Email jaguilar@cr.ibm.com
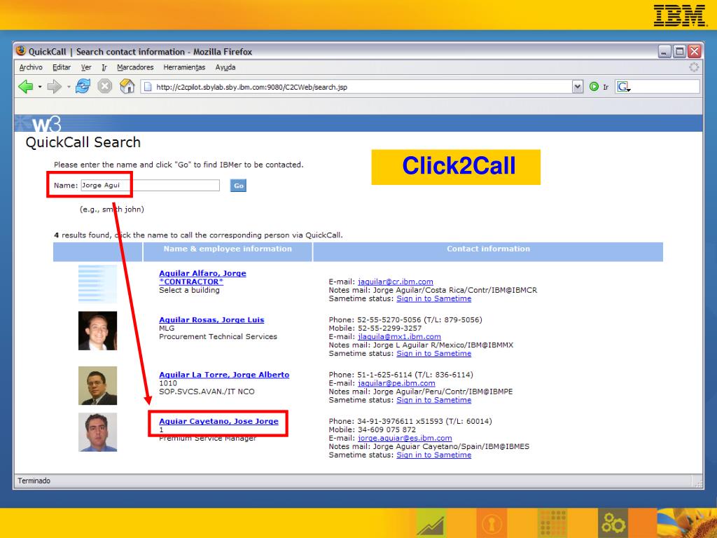 [x=396, y=282]
